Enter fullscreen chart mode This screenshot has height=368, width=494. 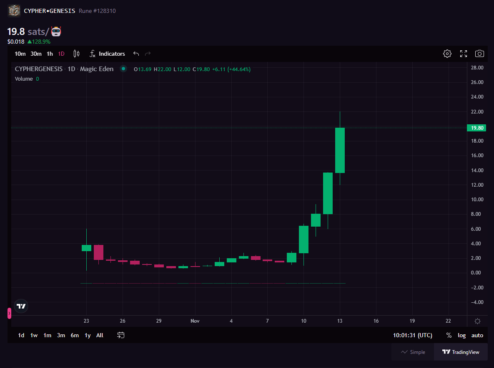point(464,54)
